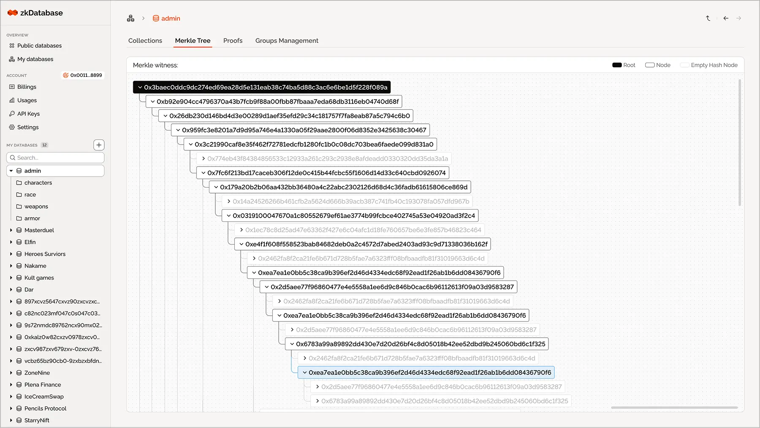Click the Elfin database icon
The width and height of the screenshot is (760, 428).
tap(19, 242)
